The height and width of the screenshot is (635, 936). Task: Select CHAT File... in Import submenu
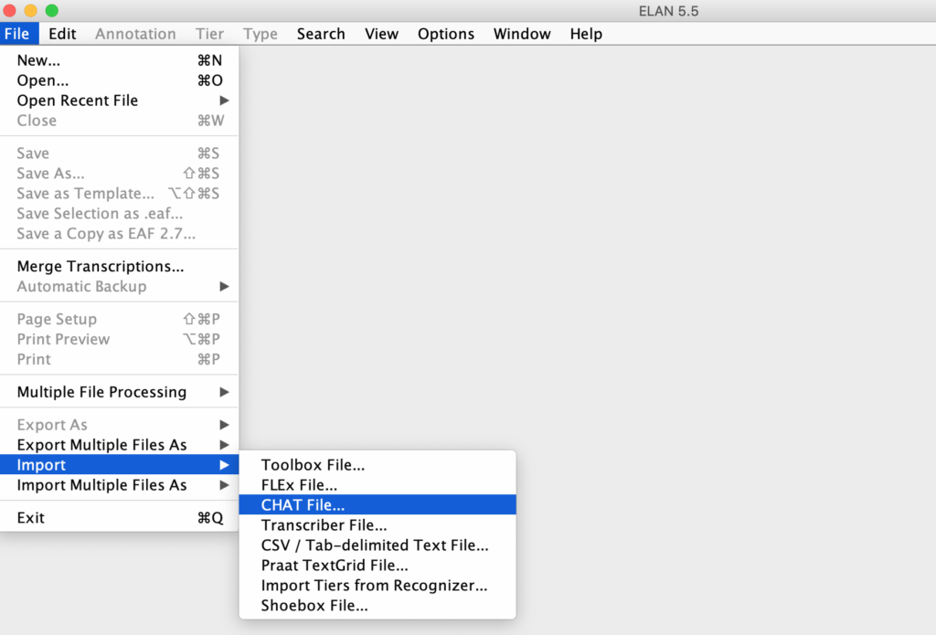tap(378, 505)
